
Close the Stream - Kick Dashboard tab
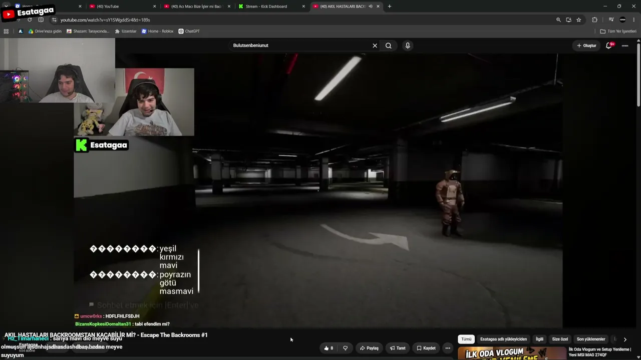pyautogui.click(x=303, y=6)
